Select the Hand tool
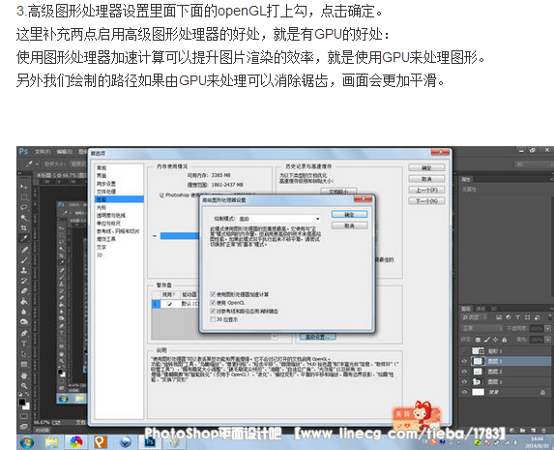Viewport: 554px width, 450px height. pyautogui.click(x=23, y=375)
